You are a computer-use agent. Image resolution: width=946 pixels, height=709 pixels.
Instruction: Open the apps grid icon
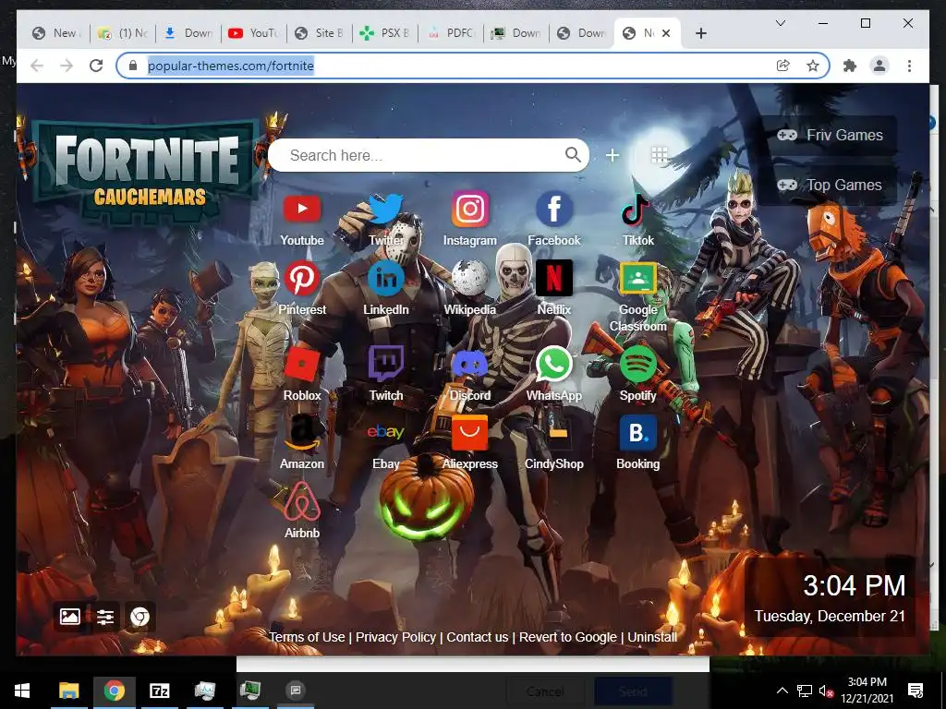pyautogui.click(x=659, y=155)
